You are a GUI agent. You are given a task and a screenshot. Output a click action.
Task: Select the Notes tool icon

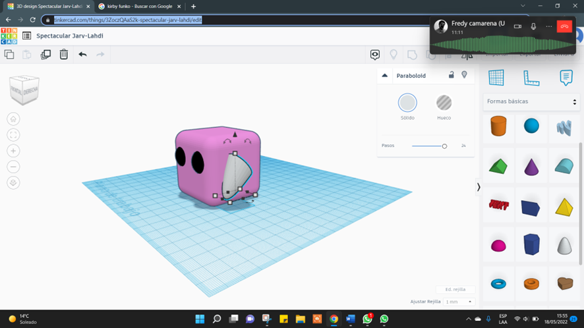[566, 78]
